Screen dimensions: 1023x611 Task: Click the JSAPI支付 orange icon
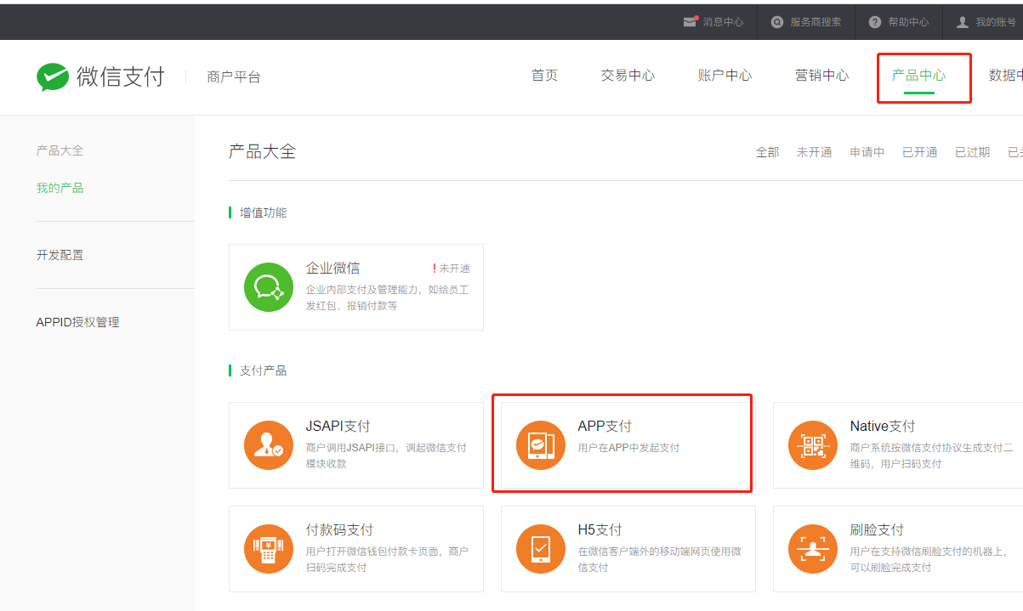click(x=269, y=445)
